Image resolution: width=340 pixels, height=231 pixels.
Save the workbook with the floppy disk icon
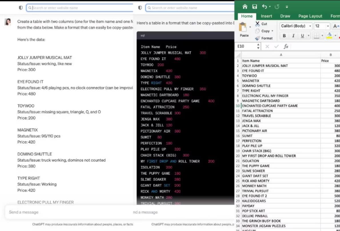pos(255,7)
